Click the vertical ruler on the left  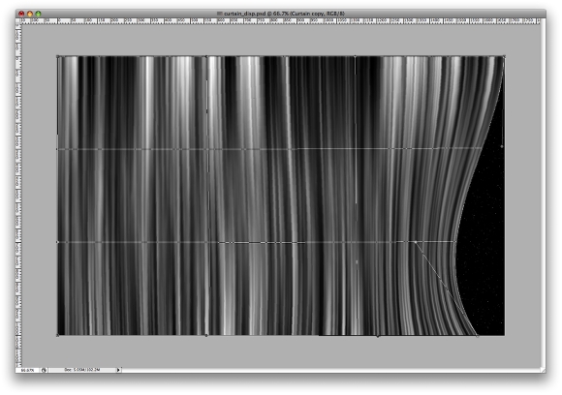18,196
